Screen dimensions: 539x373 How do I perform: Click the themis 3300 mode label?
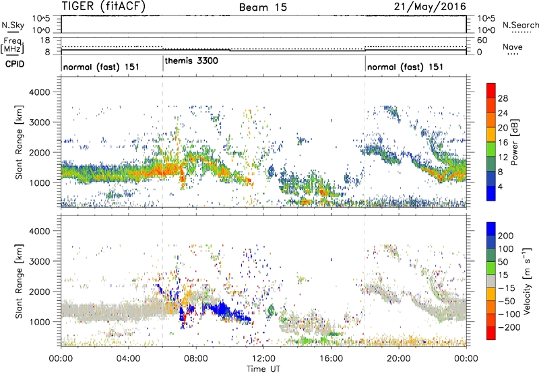tap(191, 61)
